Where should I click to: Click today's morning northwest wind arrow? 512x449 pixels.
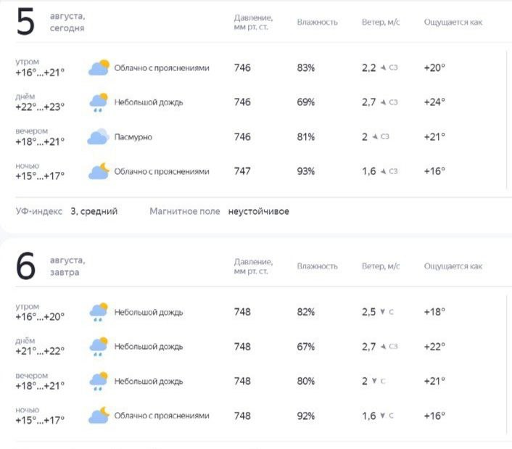[x=384, y=67]
